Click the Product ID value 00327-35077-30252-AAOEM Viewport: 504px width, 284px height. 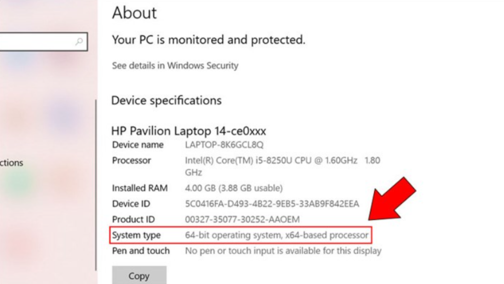coord(242,220)
